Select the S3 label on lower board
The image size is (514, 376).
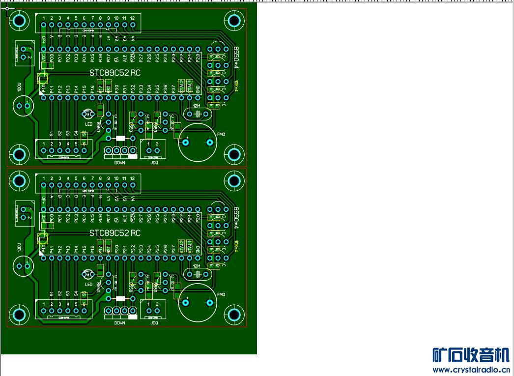68,294
